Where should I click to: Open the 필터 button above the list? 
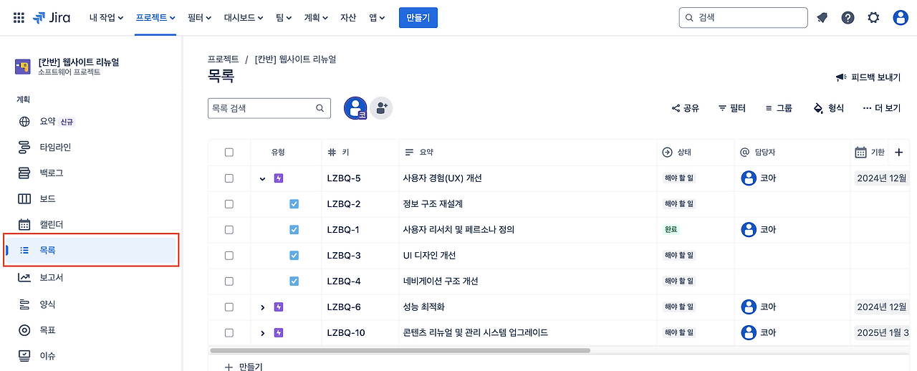(732, 108)
